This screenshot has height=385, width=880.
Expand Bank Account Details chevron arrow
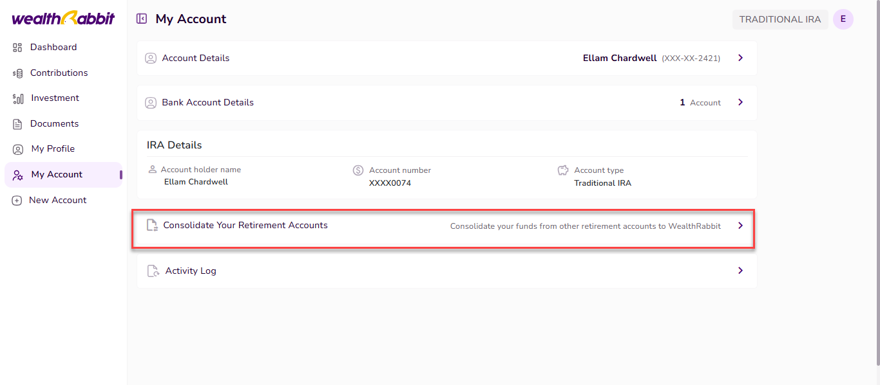(740, 102)
